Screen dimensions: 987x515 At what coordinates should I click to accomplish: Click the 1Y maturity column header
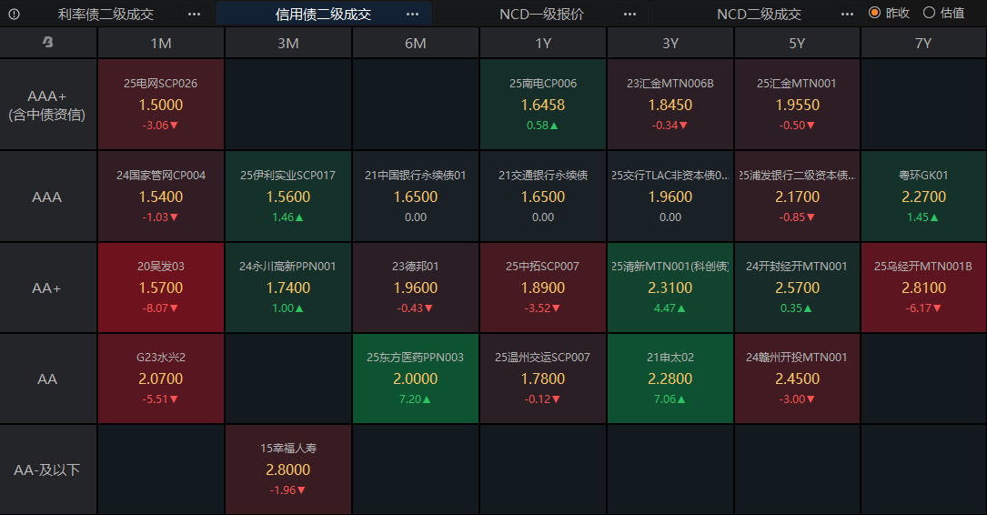[543, 43]
